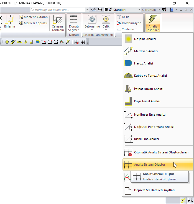Click pool analysis icon in small toolbar
Screen dimensions: 194x204
pos(38,42)
